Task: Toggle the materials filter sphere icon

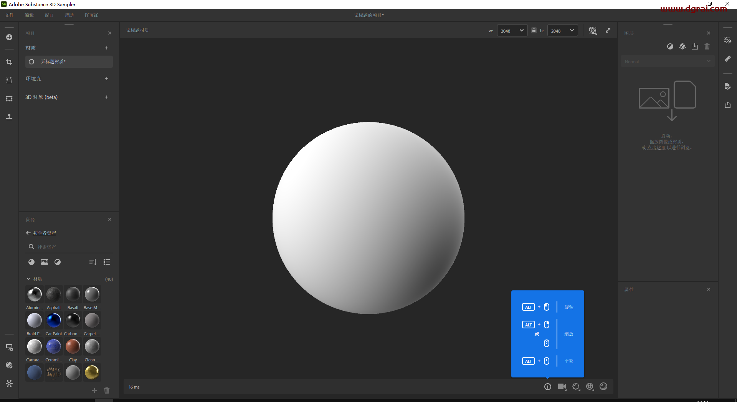Action: point(31,262)
